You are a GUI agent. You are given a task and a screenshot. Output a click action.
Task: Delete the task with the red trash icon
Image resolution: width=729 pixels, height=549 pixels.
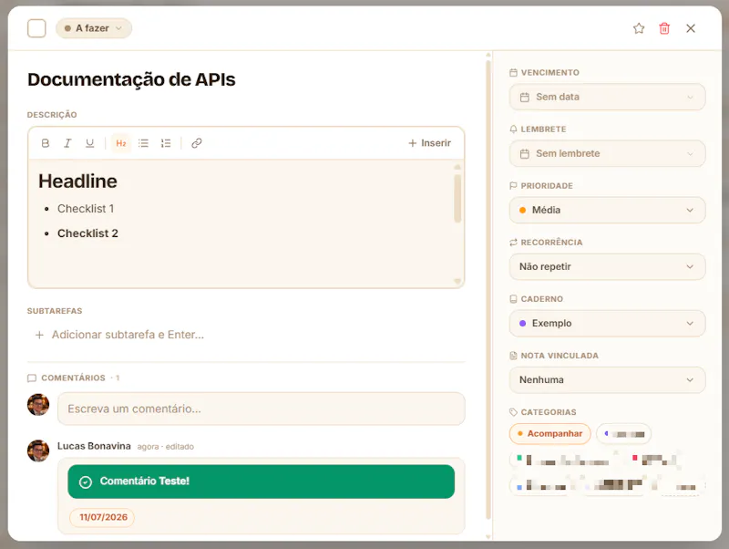pyautogui.click(x=664, y=28)
